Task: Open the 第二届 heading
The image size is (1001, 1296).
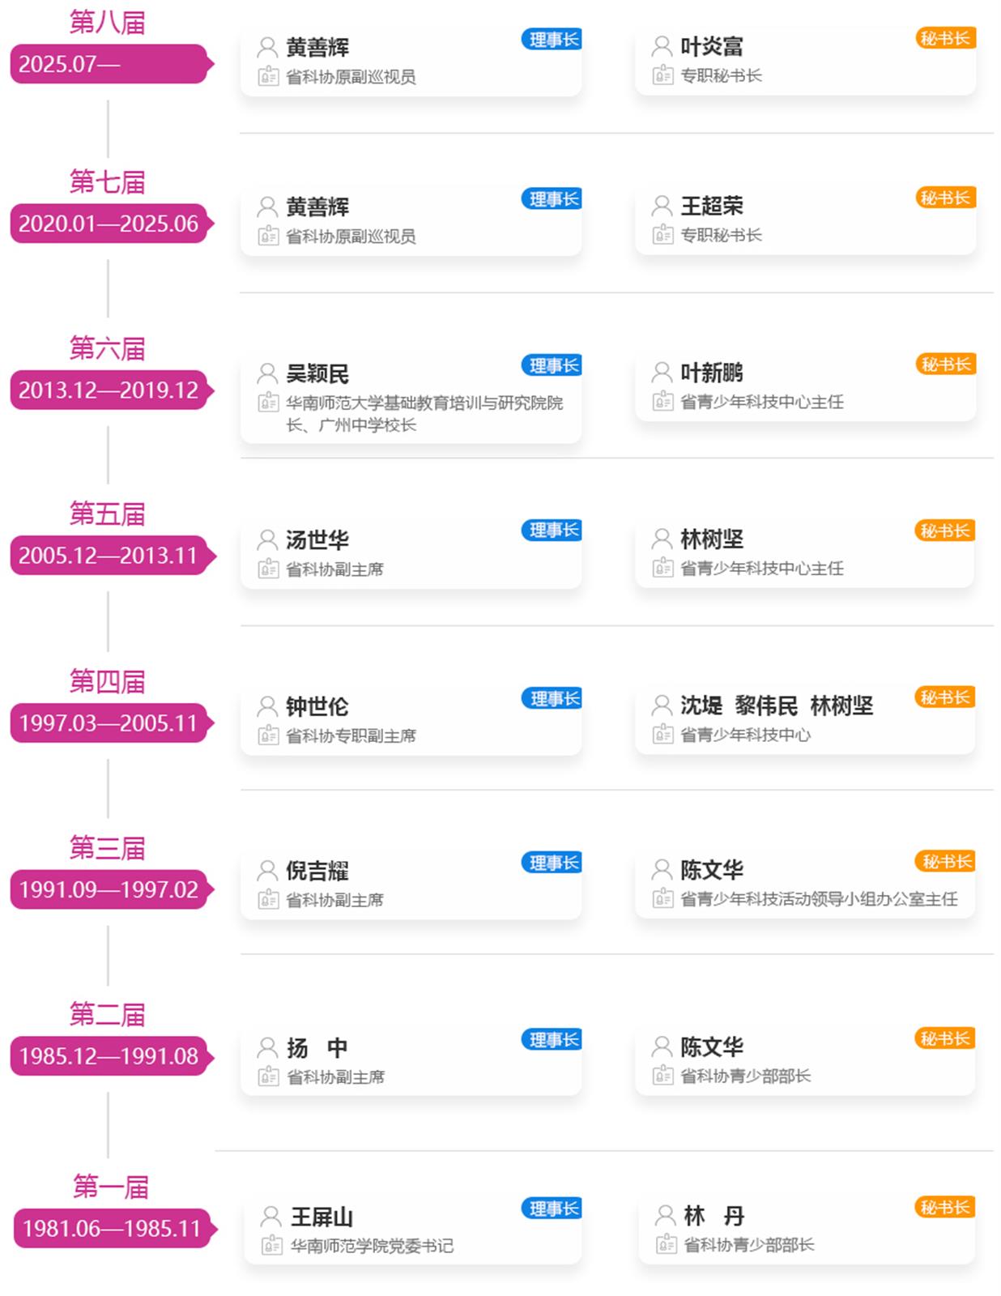Action: 108,1014
